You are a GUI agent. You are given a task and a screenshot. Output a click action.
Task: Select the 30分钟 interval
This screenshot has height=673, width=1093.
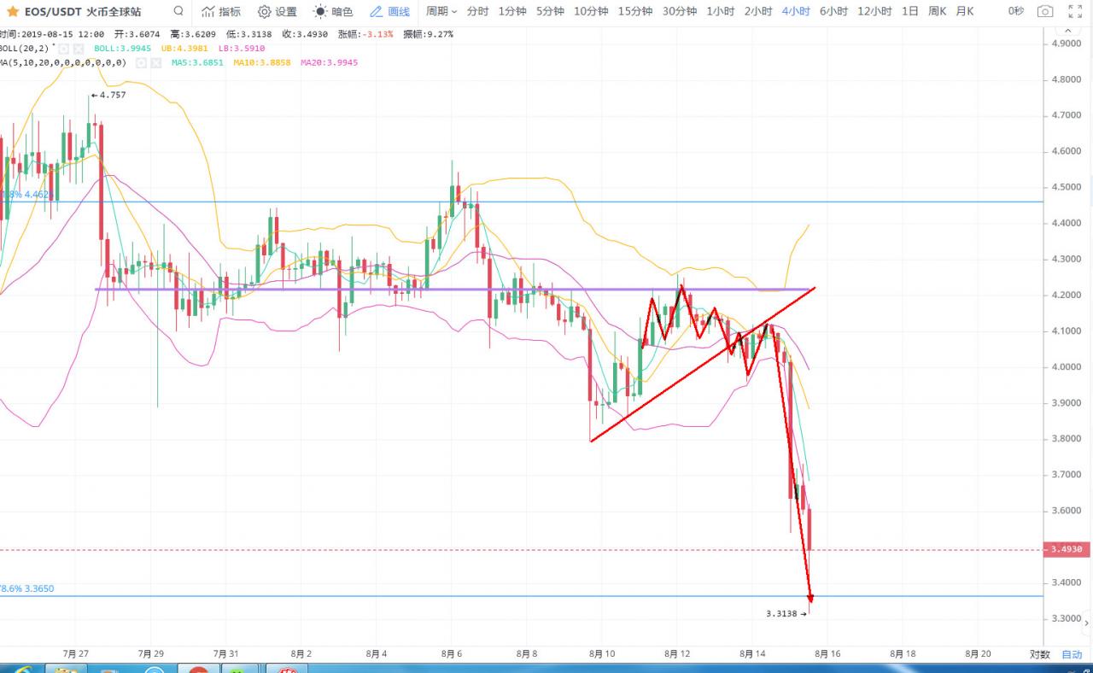coord(680,11)
